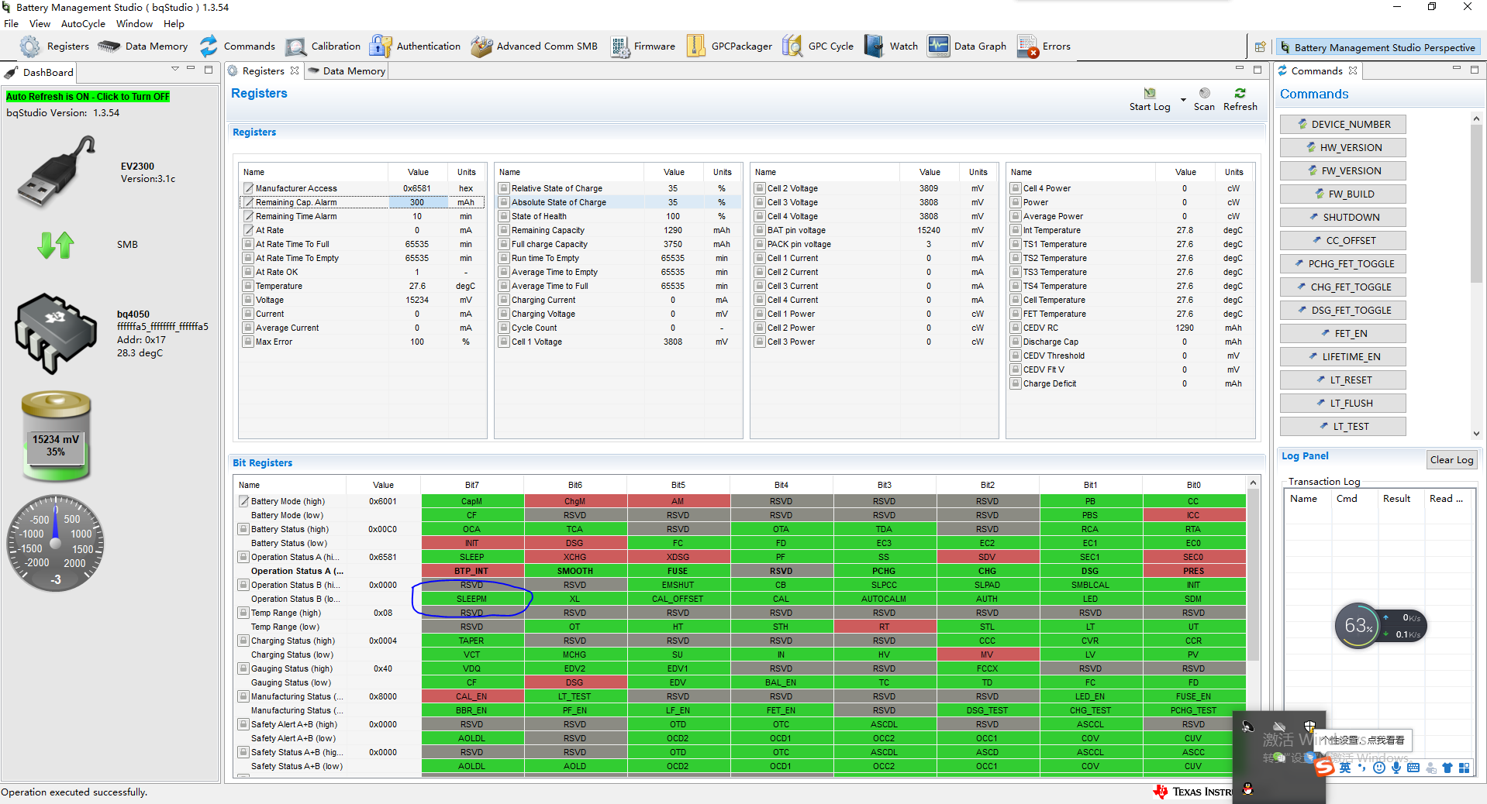Toggle the Relative State of Charge checkbox
The image size is (1487, 804).
(504, 188)
